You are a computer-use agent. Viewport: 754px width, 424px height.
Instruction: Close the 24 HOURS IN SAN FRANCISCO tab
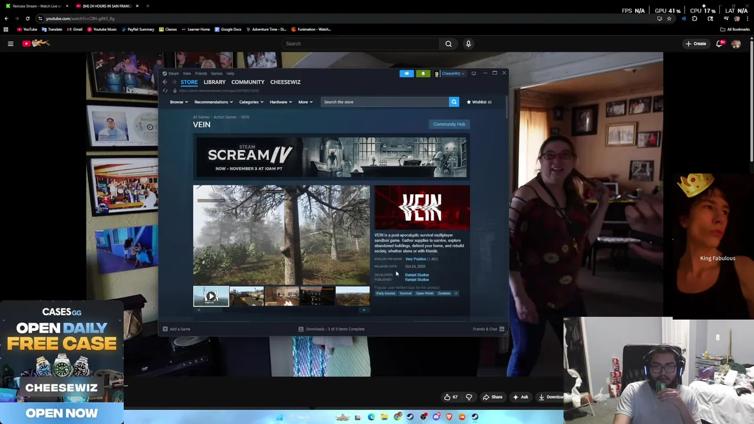(137, 6)
